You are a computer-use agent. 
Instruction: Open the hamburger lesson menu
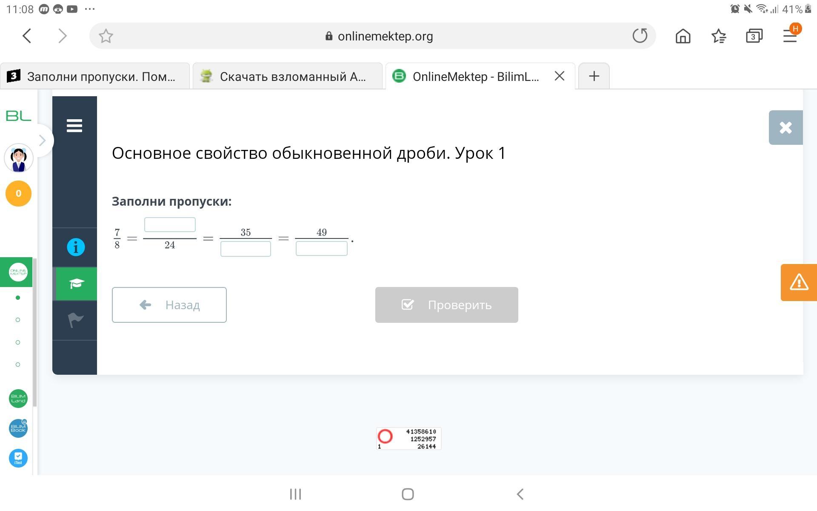click(x=74, y=126)
